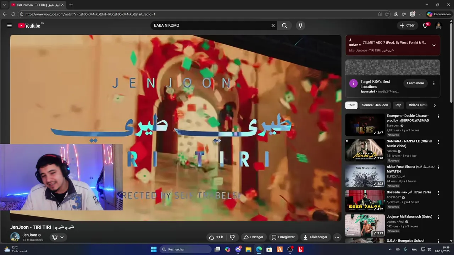Close the JenJoon TIRI TIRI browser tab
The image size is (454, 255).
pos(62,5)
